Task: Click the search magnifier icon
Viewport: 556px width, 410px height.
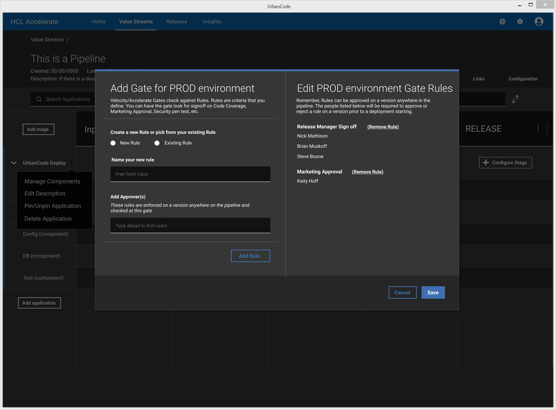Action: [39, 99]
